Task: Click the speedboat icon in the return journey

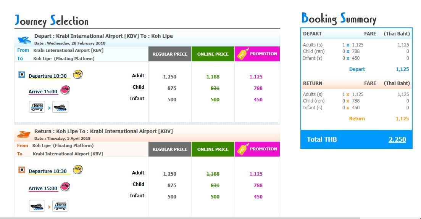Action: pyautogui.click(x=37, y=206)
